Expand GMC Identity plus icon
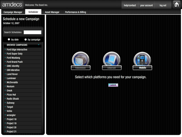 pos(5,66)
